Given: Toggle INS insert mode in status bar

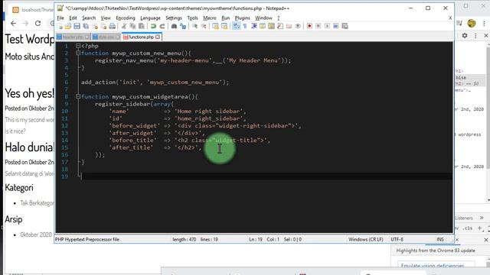Looking at the screenshot, I should pyautogui.click(x=440, y=239).
